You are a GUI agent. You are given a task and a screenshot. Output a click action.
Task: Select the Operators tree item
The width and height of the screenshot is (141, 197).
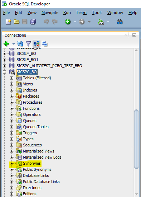(32, 114)
